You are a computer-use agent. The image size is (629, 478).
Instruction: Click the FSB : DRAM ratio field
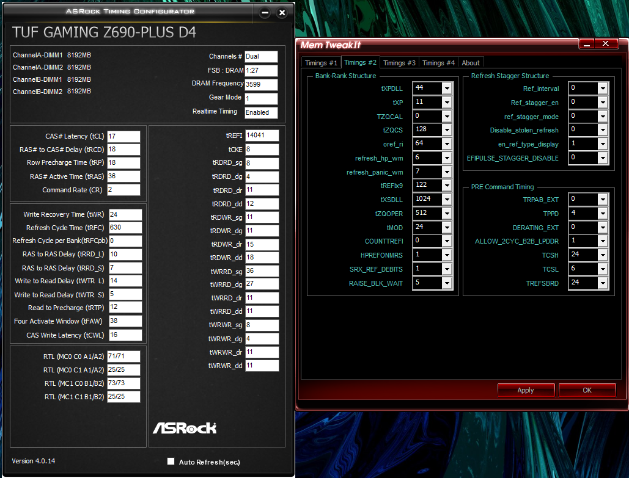click(261, 70)
